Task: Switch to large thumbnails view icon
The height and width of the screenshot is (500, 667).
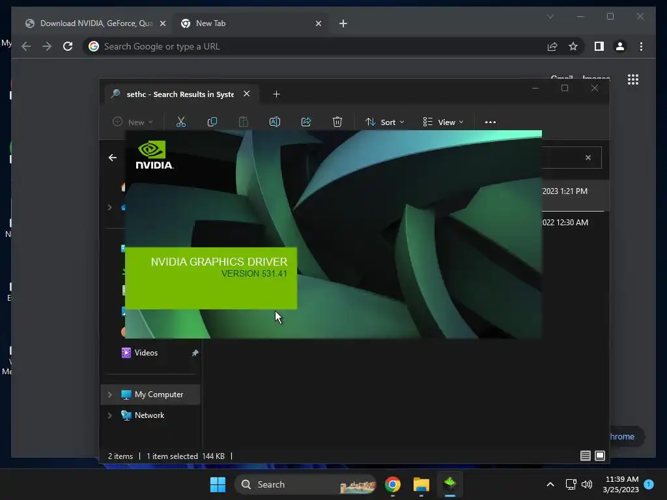Action: click(600, 456)
